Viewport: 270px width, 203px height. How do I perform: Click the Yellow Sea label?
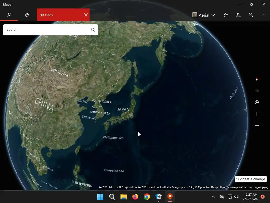click(89, 118)
